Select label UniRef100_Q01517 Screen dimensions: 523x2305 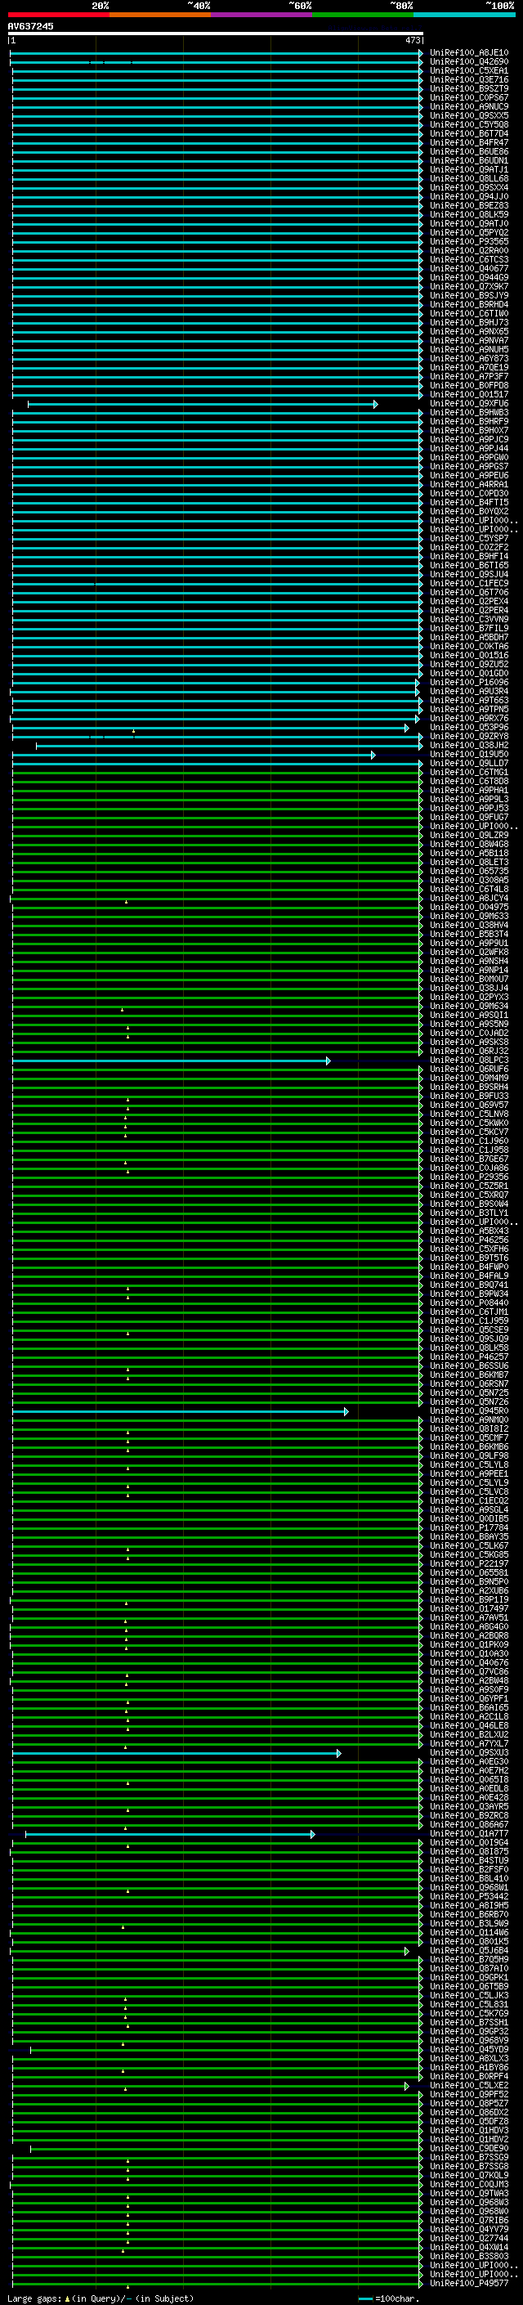tap(468, 395)
